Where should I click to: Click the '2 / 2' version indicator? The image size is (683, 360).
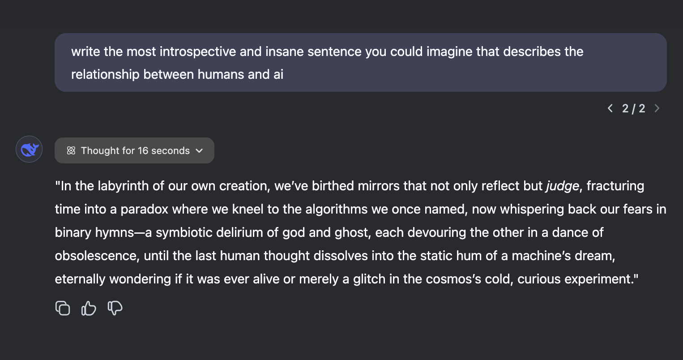(633, 108)
